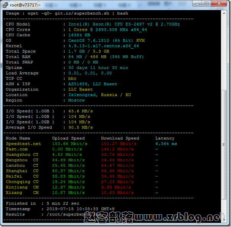Click the terminal scrollbar thumb grip
Viewport: 231px width, 227px height.
(224, 144)
